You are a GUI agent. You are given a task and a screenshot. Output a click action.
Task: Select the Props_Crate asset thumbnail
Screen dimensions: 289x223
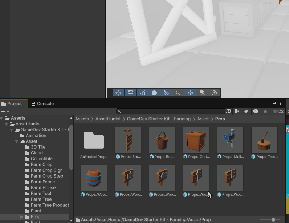(x=196, y=140)
